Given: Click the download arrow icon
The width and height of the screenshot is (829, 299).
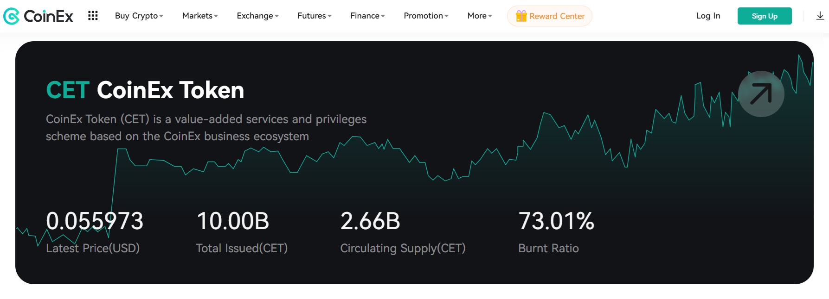Looking at the screenshot, I should [820, 16].
